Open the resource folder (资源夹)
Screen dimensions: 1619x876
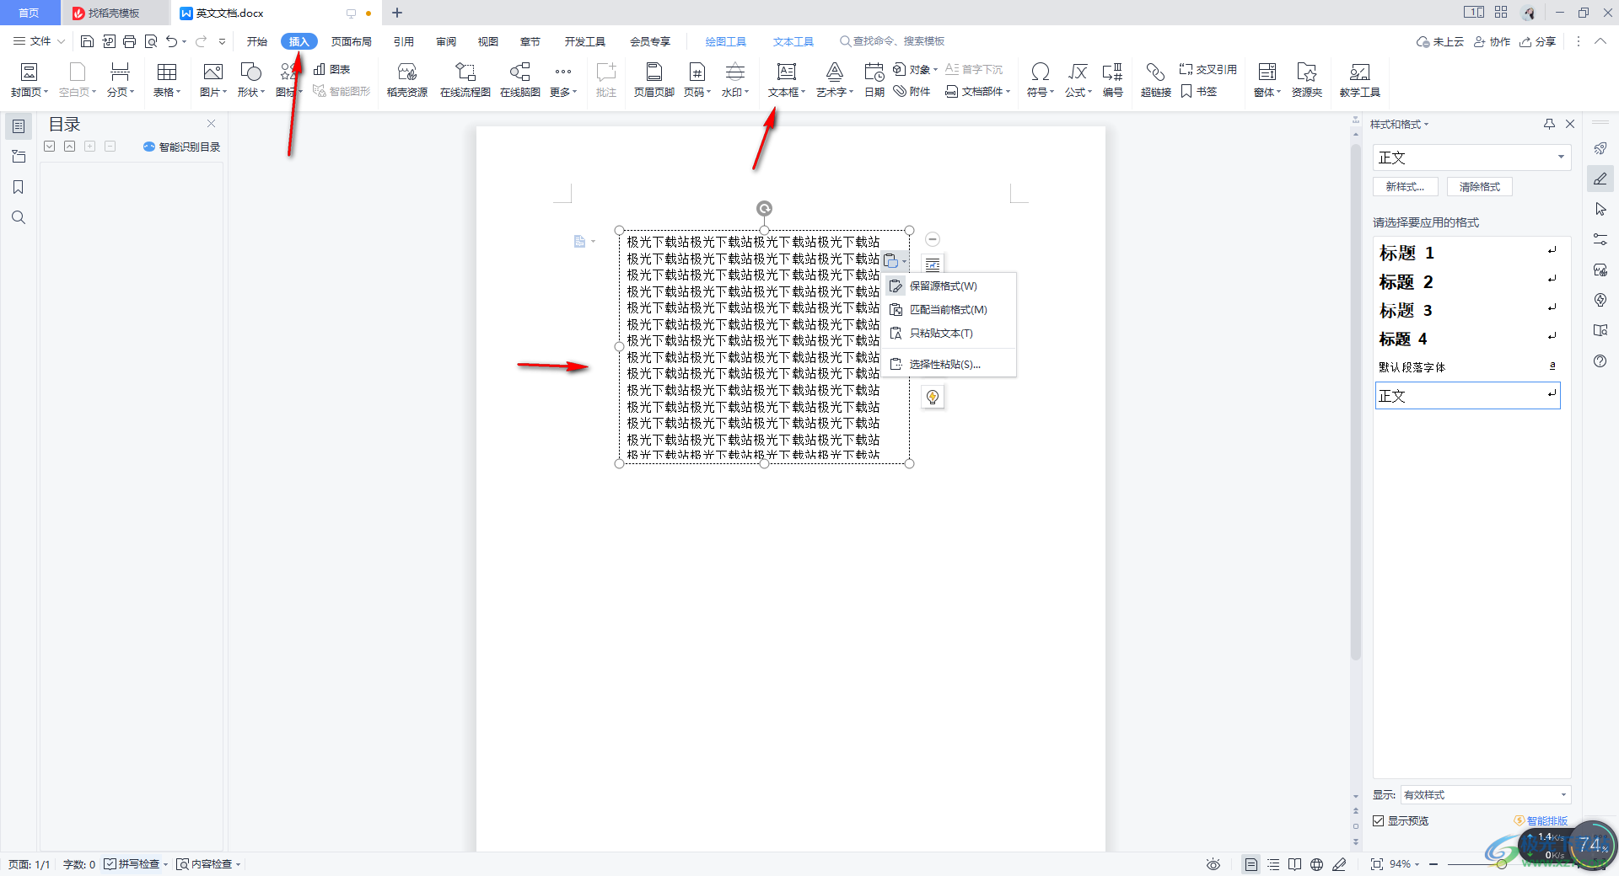click(1307, 80)
